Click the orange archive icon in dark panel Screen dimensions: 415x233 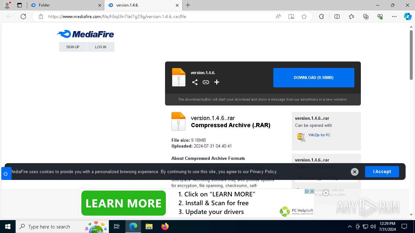pyautogui.click(x=179, y=77)
